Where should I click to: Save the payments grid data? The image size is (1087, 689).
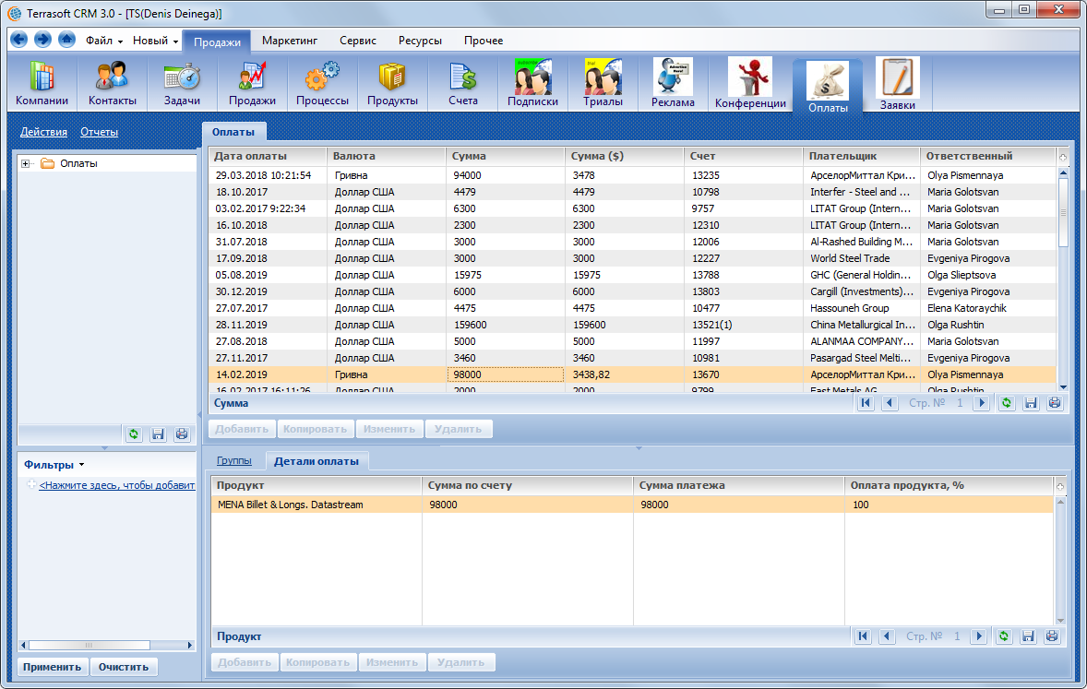pyautogui.click(x=1031, y=403)
